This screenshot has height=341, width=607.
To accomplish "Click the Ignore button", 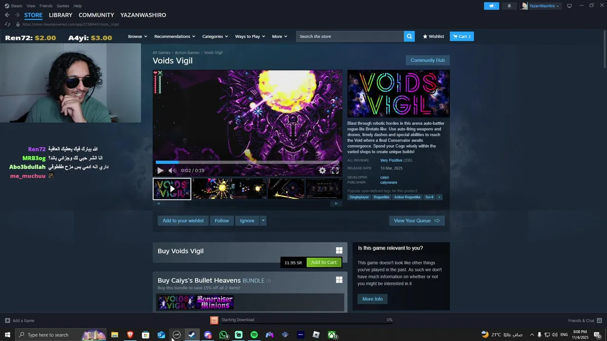I will click(x=247, y=221).
